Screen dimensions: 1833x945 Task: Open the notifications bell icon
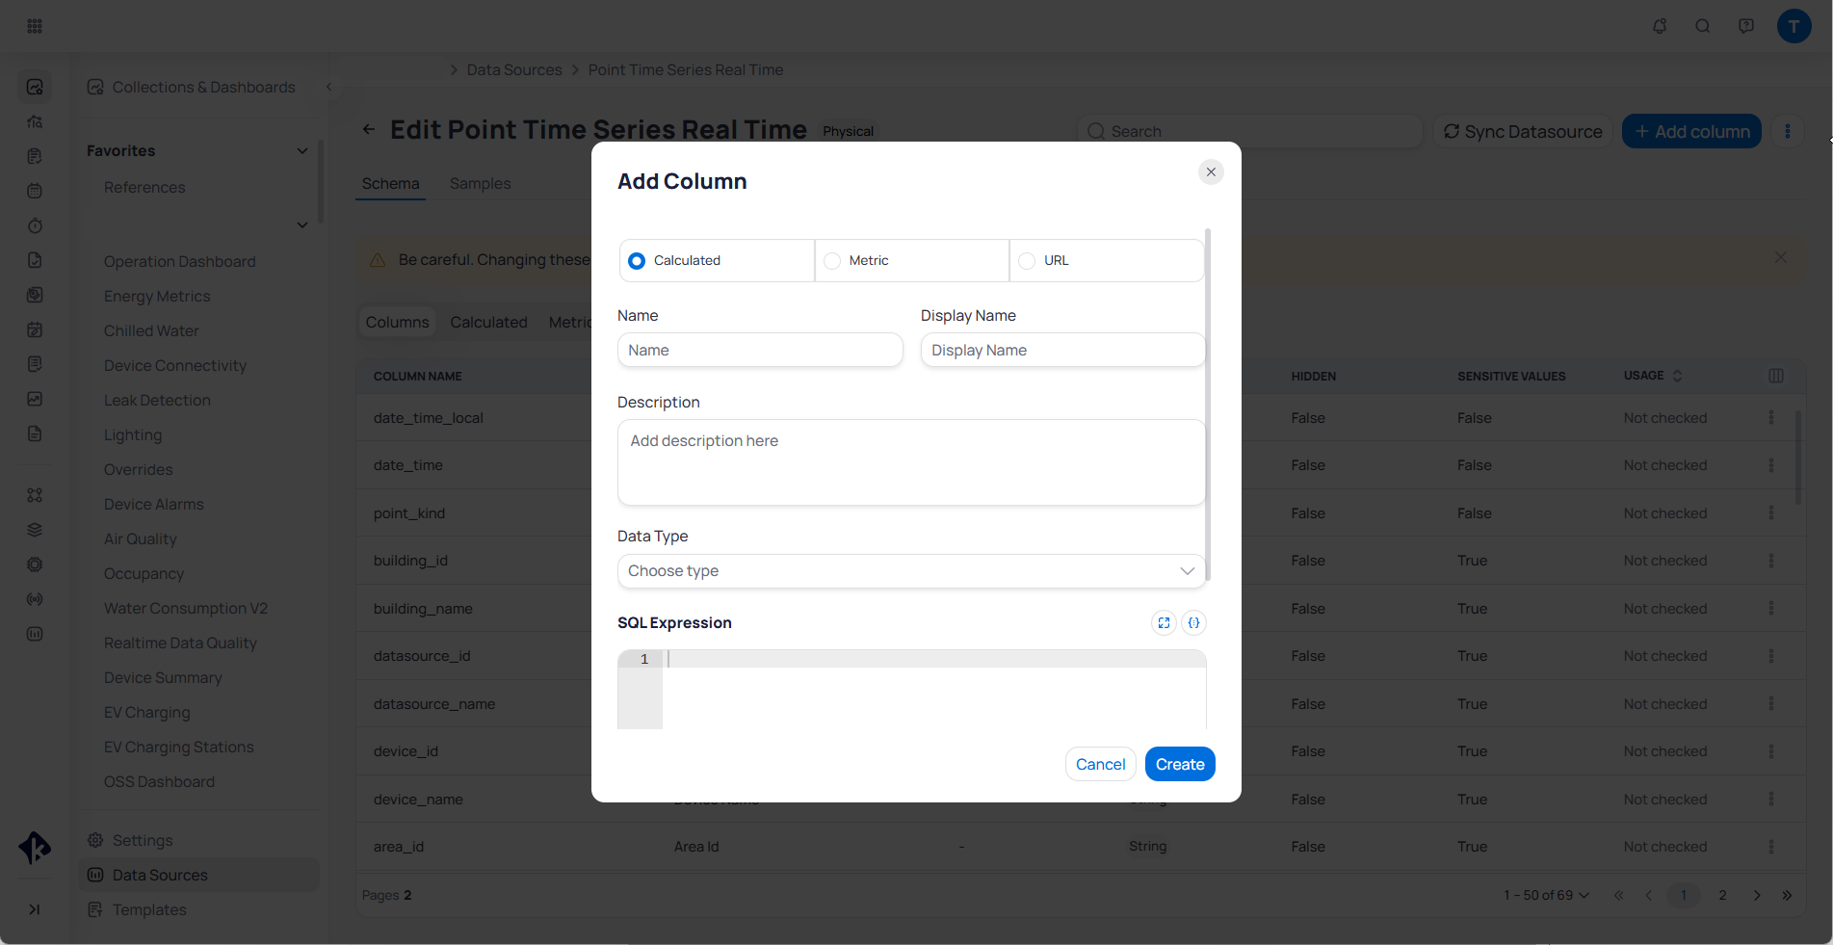click(1660, 26)
